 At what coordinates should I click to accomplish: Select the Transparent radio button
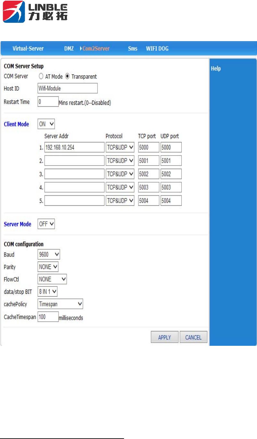pos(67,76)
